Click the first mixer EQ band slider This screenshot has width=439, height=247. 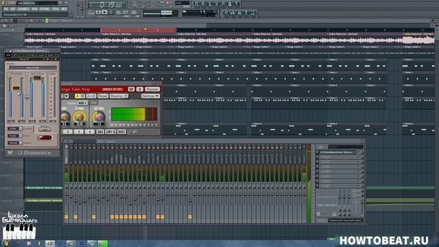[x=340, y=197]
